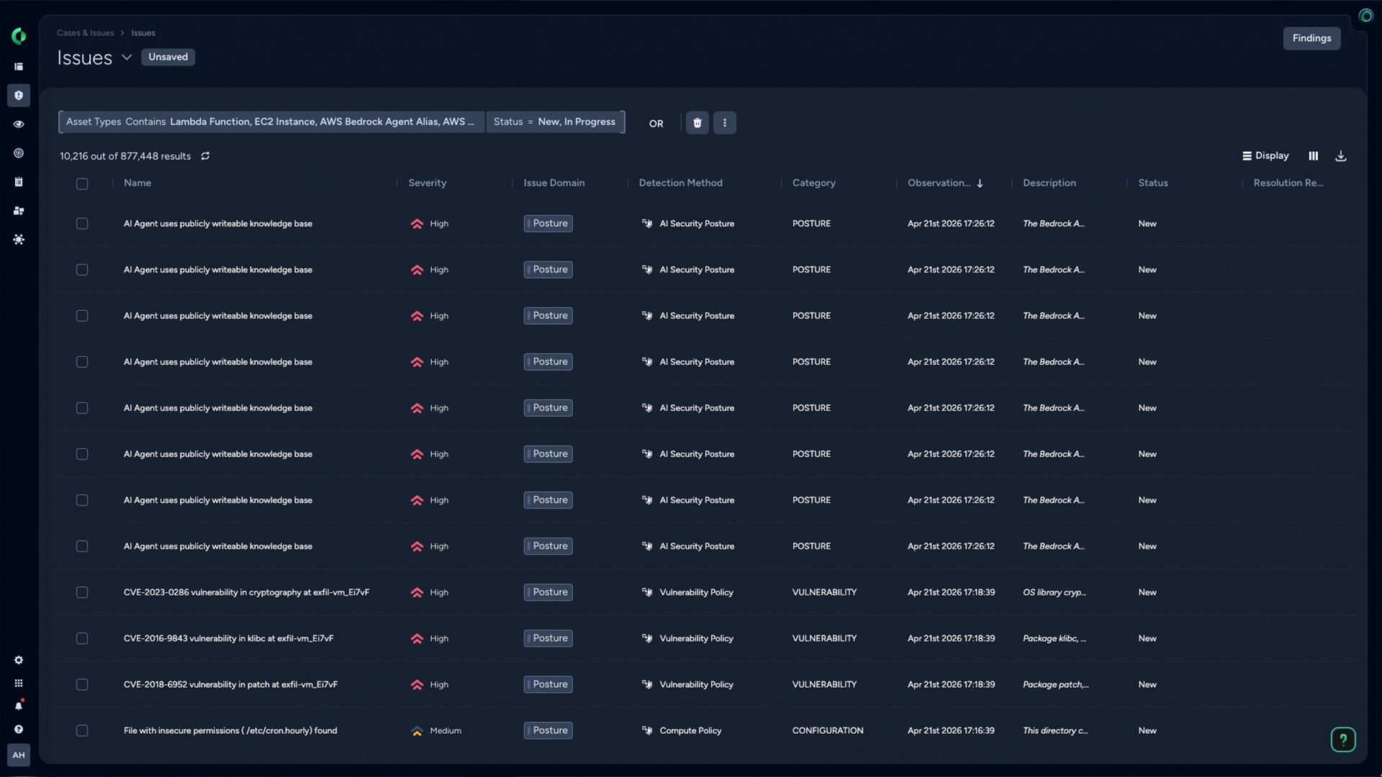
Task: Click Cases & Issues breadcrumb
Action: tap(85, 33)
